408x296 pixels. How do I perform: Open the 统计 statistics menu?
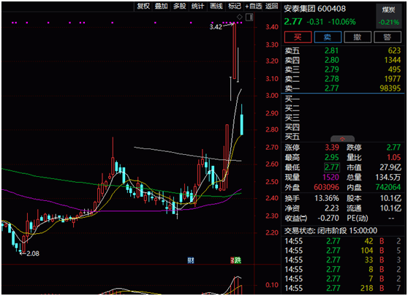pos(197,6)
